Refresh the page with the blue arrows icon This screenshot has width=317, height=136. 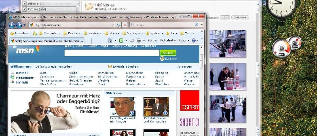pyautogui.click(x=119, y=25)
